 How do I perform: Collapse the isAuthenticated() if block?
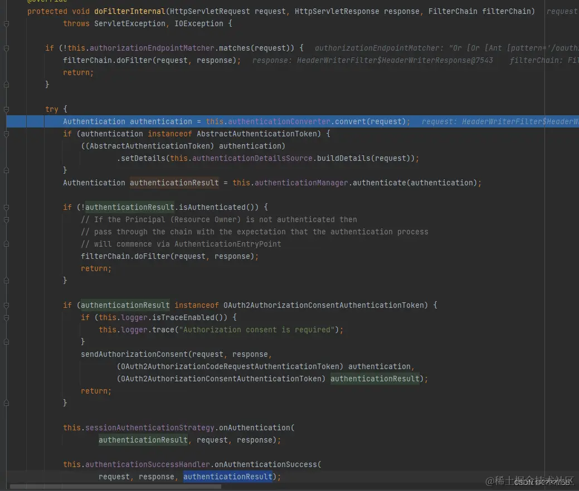pos(6,207)
